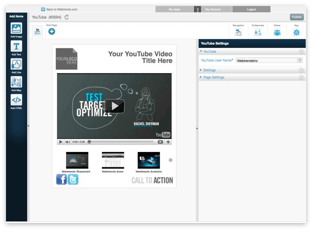
Task: Click the Twitter bird icon in preview
Action: coord(73,179)
